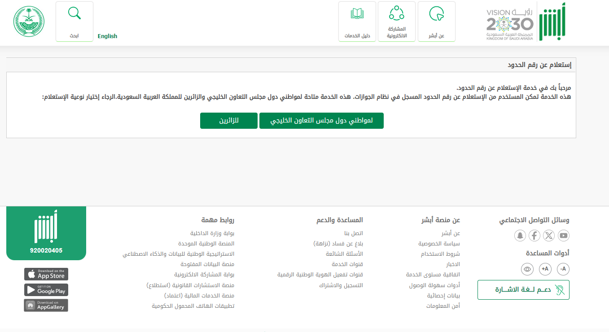Image resolution: width=609 pixels, height=332 pixels.
Task: Download app from the App Store badge
Action: (x=46, y=274)
